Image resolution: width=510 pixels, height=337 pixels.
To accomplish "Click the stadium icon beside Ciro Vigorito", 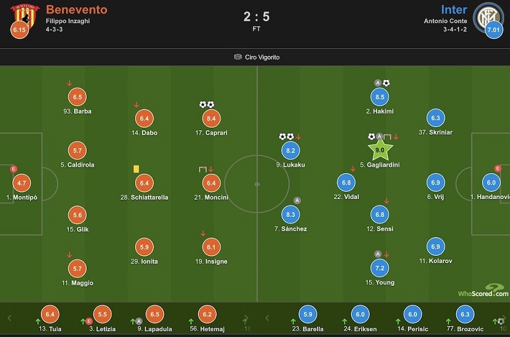I will coord(238,57).
